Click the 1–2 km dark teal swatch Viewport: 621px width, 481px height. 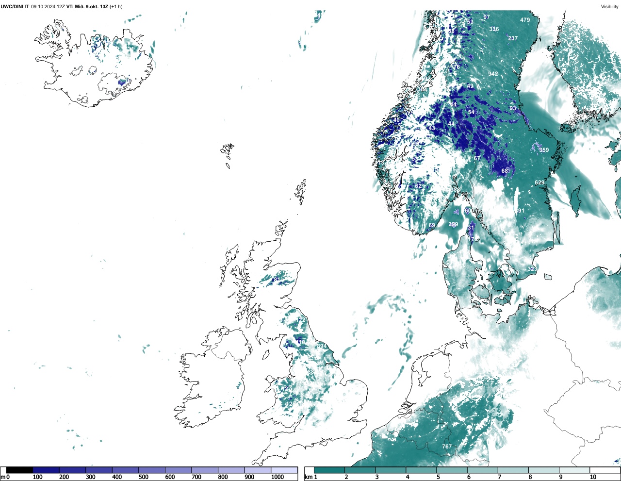(329, 470)
